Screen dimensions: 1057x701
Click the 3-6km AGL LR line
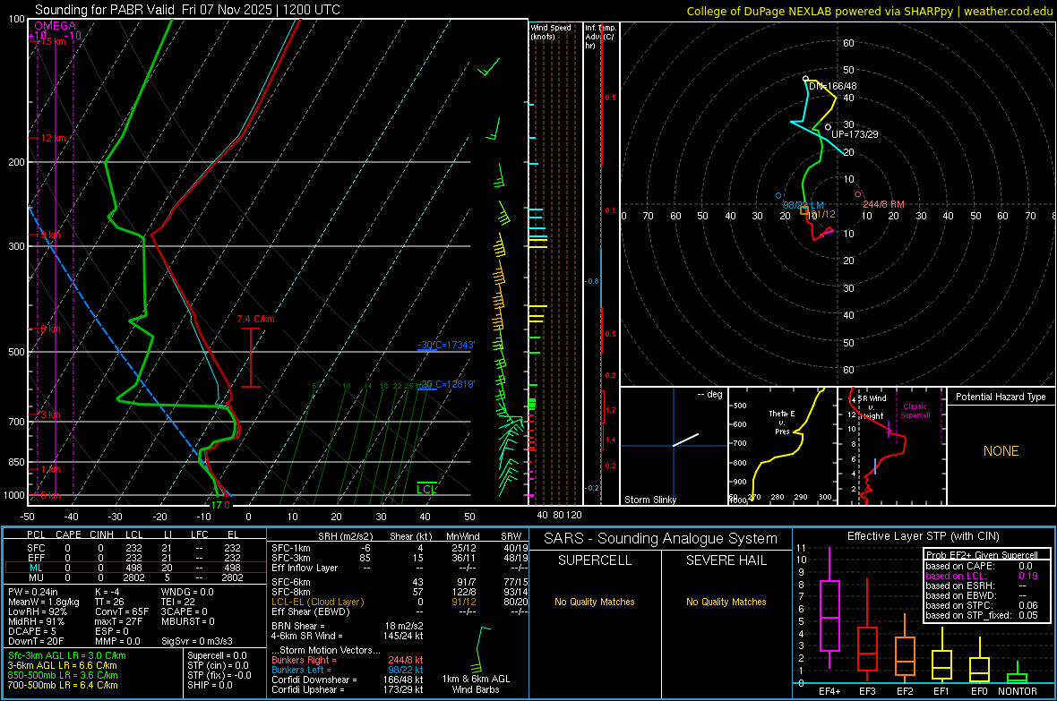[62, 665]
